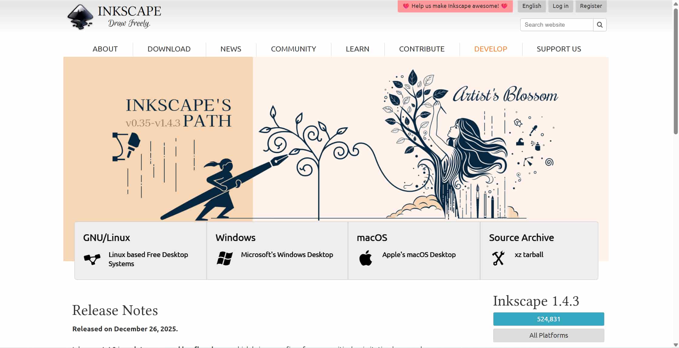Open the DOWNLOAD menu
679x348 pixels.
[x=169, y=49]
